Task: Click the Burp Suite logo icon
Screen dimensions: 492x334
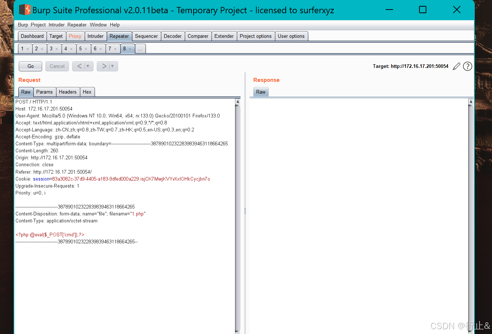Action: click(x=25, y=10)
